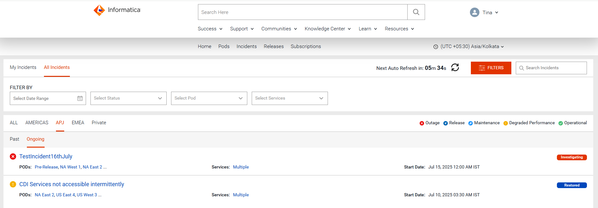Open the Incidents nav item
Screen dimensions: 598x208
247,46
